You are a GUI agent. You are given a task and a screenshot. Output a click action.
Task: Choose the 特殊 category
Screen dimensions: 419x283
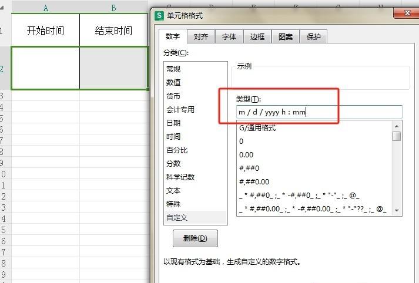click(x=195, y=204)
